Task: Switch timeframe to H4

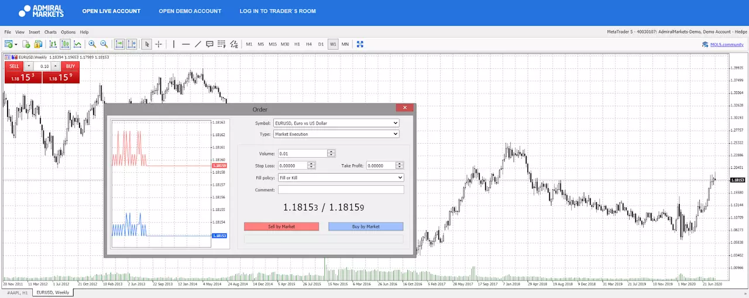Action: click(x=309, y=44)
